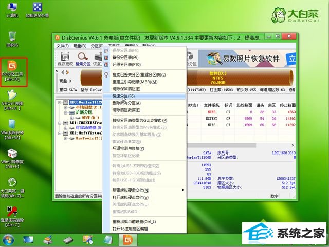The image size is (329, 247).
Task: Click brush tool icon on taskbar
Action: 48,240
